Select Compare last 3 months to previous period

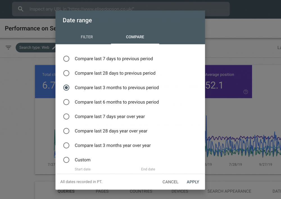click(x=66, y=88)
